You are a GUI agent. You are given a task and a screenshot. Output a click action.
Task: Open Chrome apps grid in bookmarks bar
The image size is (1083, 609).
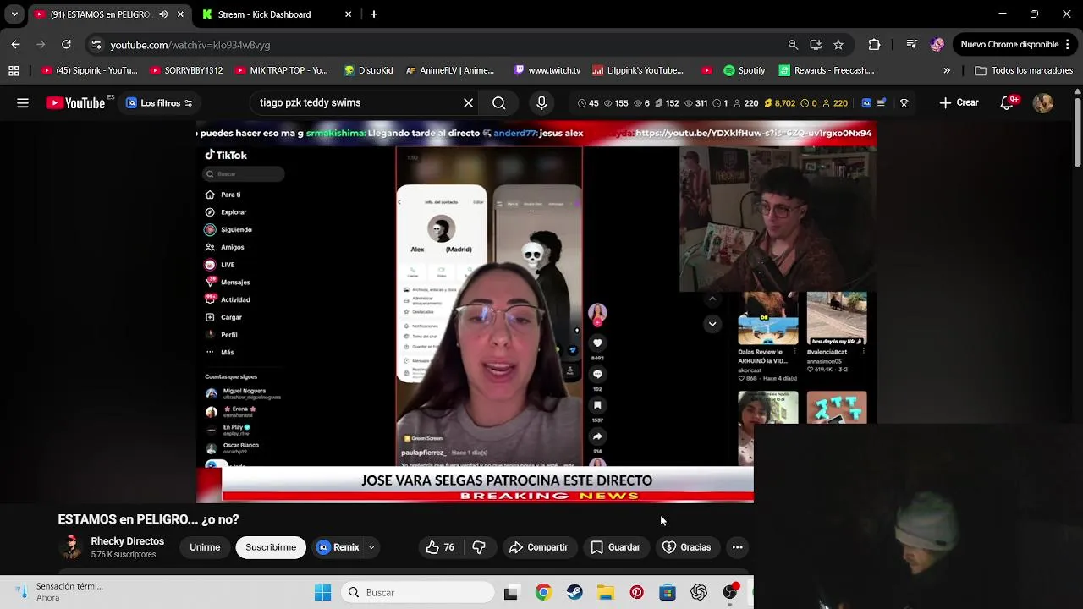[14, 71]
